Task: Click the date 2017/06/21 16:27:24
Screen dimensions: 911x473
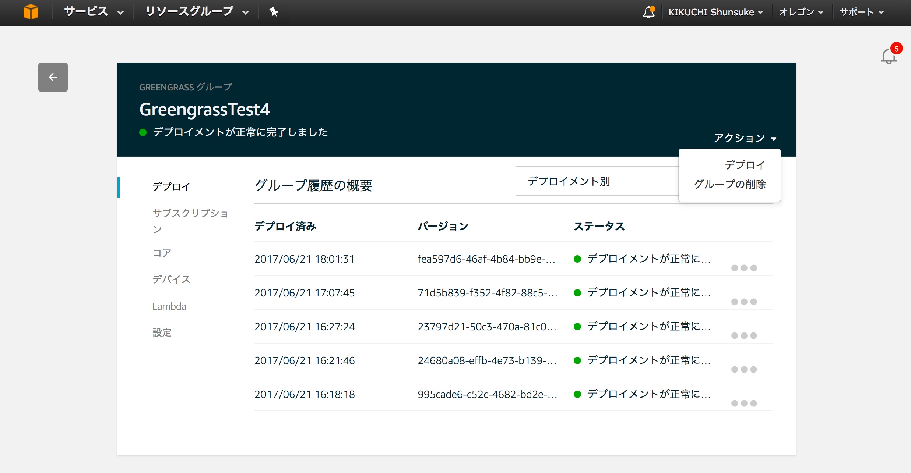Action: [305, 327]
